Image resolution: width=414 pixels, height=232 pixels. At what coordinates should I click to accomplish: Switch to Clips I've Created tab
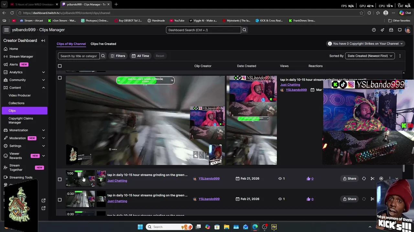pos(103,44)
